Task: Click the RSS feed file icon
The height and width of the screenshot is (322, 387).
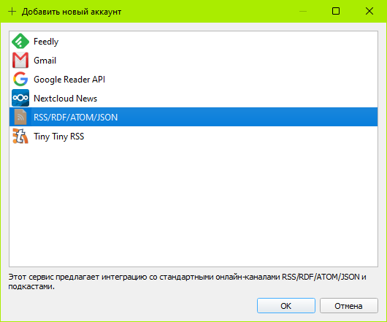Action: point(20,117)
